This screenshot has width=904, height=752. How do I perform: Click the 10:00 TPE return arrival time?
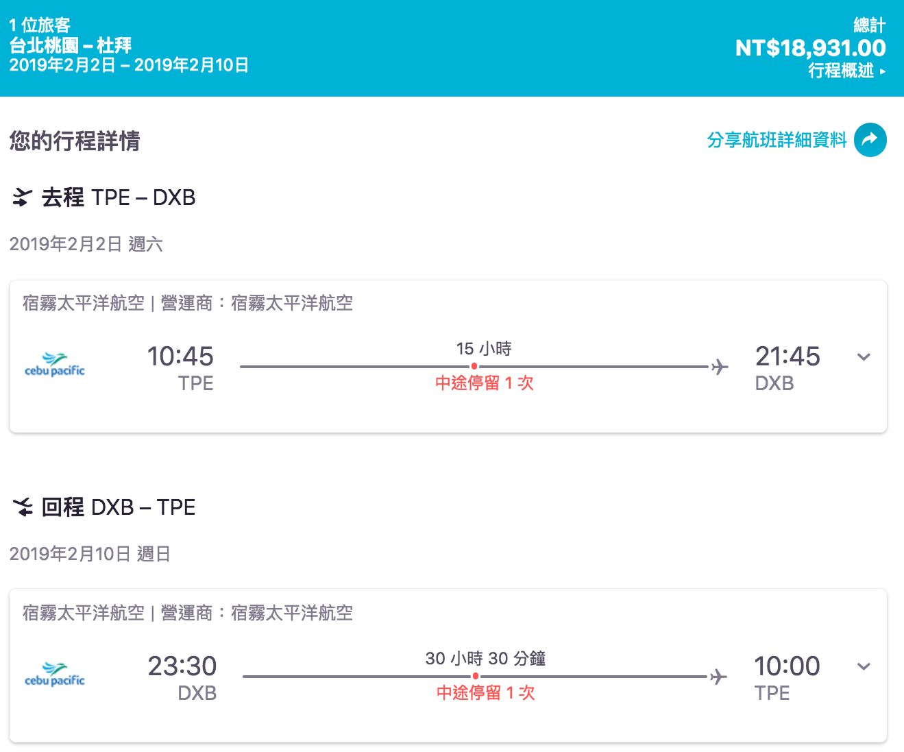tap(786, 666)
